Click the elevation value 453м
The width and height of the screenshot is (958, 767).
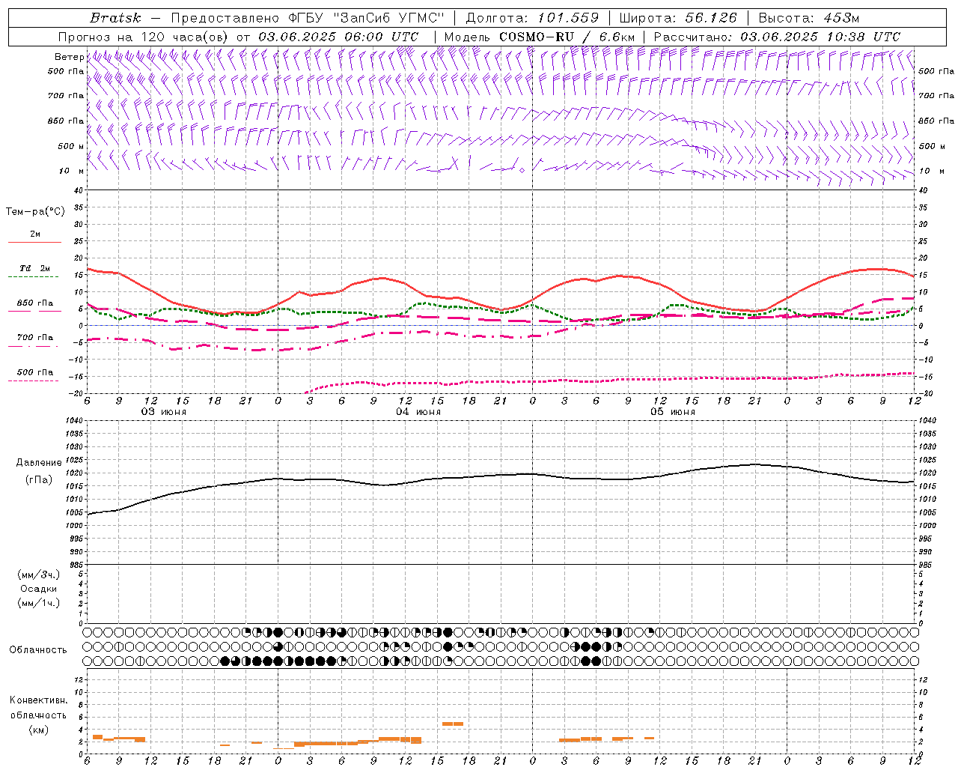[840, 18]
